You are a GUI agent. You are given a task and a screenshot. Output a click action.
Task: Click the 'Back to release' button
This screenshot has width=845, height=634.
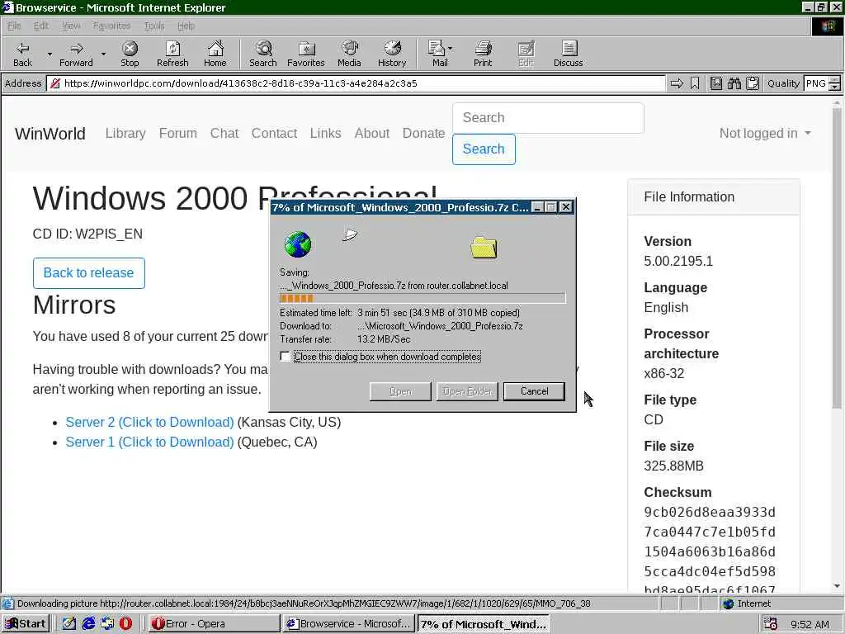point(88,272)
